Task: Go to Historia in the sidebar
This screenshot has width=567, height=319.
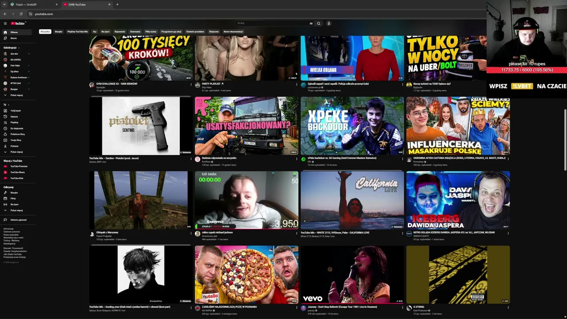Action: pos(16,117)
